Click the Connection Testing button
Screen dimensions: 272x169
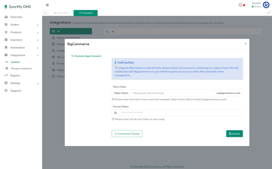[x=127, y=134]
